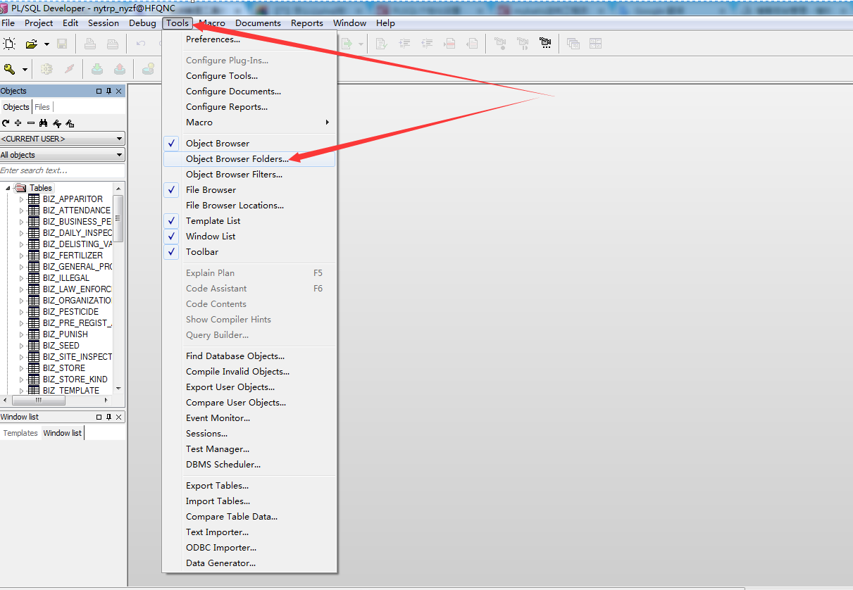Click the cascade windows toolbar icon

[x=573, y=44]
